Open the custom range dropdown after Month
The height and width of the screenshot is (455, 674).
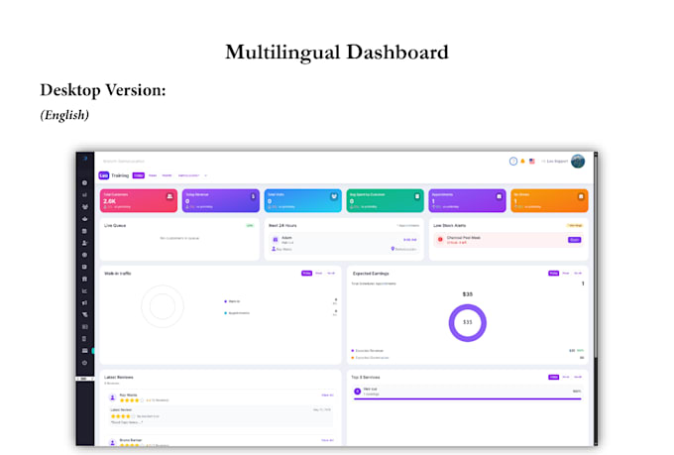(191, 175)
